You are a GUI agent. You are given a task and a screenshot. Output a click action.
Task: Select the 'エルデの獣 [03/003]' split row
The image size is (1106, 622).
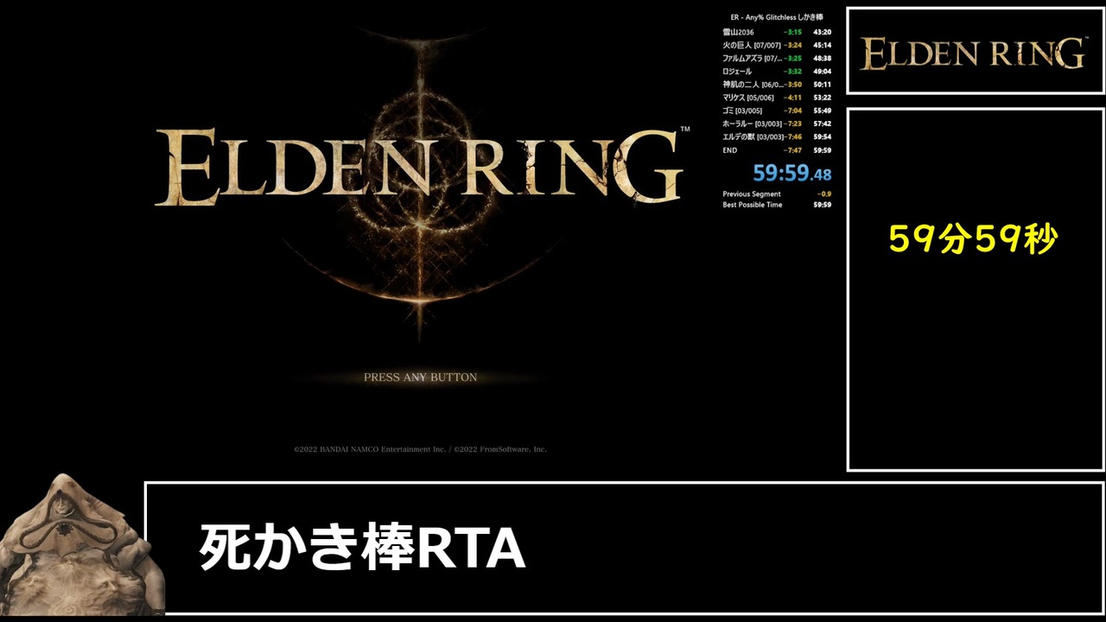[777, 136]
